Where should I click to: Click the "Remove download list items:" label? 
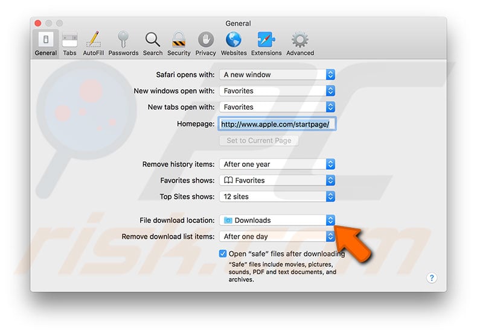(168, 236)
